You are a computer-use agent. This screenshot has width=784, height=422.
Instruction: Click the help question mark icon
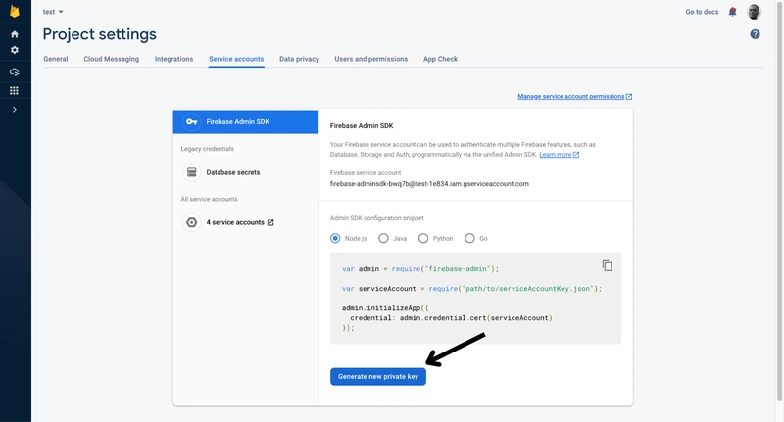click(x=755, y=34)
